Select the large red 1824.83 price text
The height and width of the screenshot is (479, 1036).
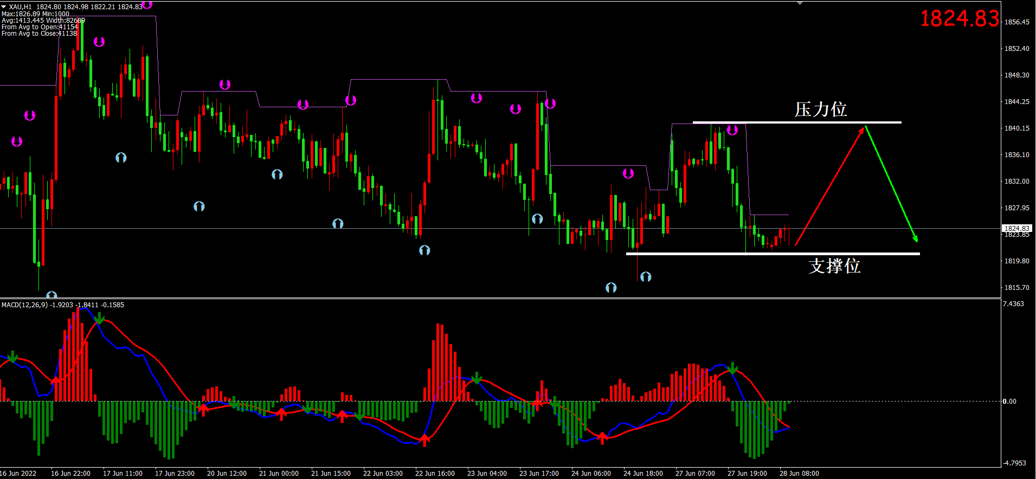coord(959,19)
